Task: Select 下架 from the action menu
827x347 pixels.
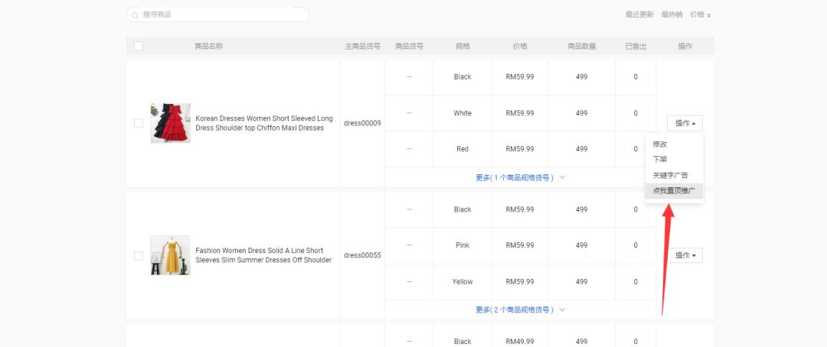Action: click(x=660, y=160)
